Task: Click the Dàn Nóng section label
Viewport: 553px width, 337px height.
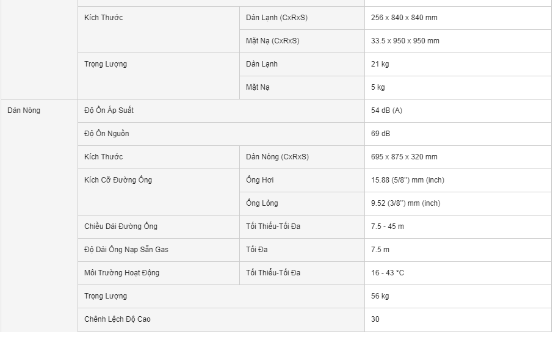Action: 24,111
